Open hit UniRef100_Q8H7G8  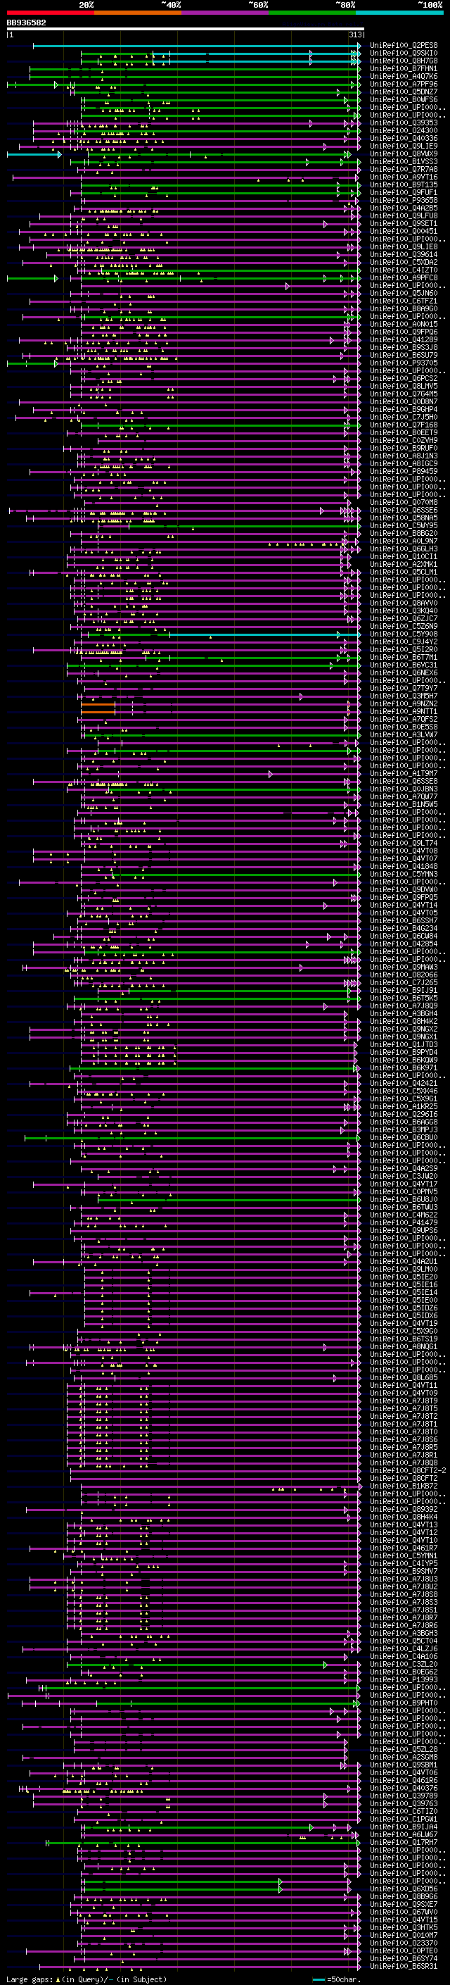(404, 61)
